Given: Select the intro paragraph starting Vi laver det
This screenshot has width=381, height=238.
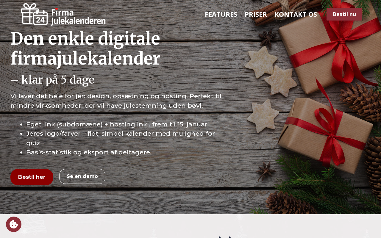Looking at the screenshot, I should click(x=116, y=101).
